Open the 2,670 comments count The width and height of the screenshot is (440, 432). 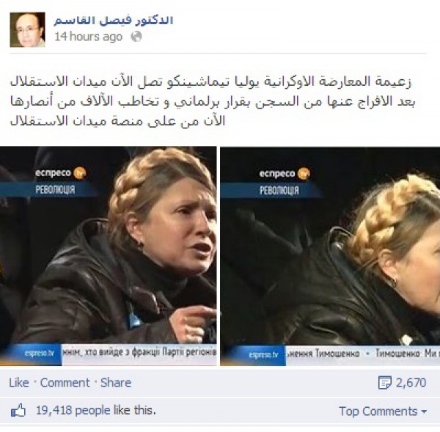[411, 383]
